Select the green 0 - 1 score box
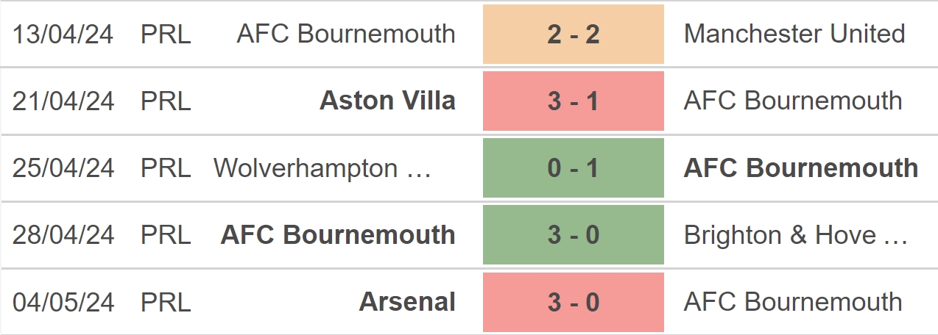Screen dimensions: 938x335 (574, 168)
